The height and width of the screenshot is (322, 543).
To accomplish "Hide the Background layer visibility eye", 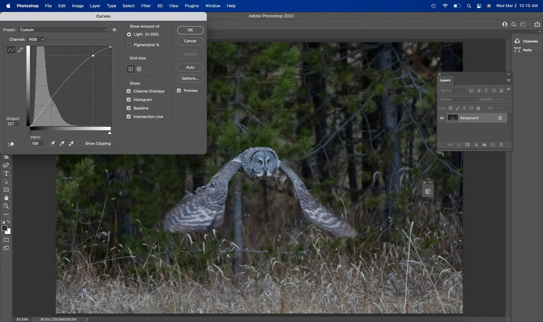I will click(442, 118).
